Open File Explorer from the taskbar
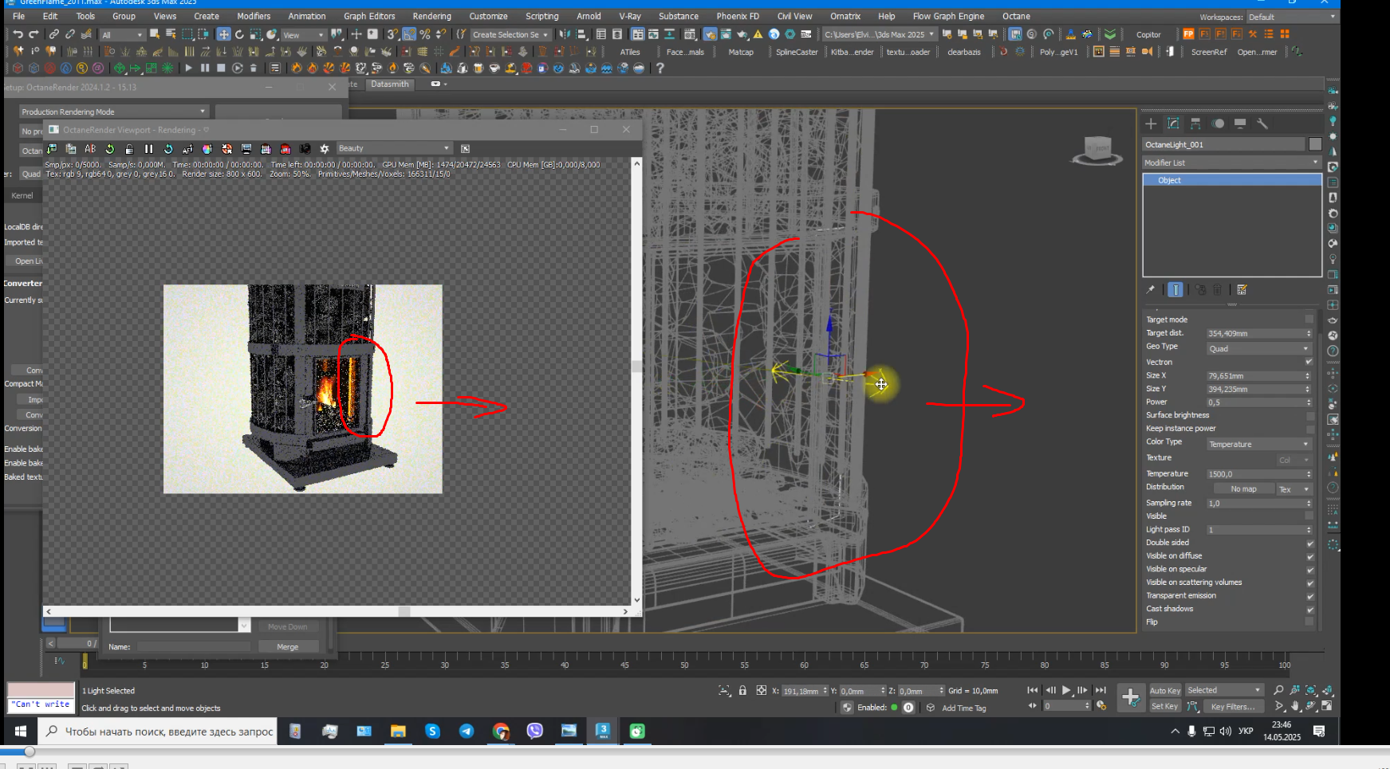The width and height of the screenshot is (1390, 769). point(398,731)
